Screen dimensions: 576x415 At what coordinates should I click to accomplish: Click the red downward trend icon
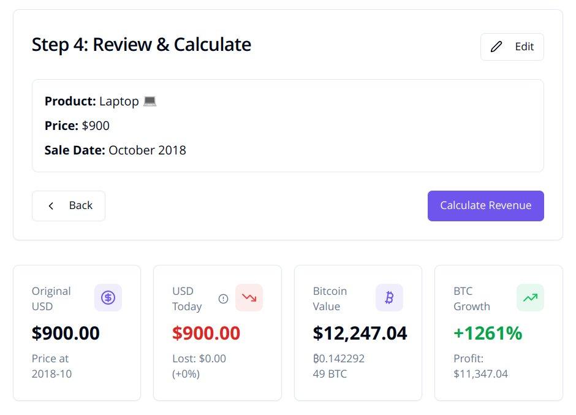tap(249, 298)
